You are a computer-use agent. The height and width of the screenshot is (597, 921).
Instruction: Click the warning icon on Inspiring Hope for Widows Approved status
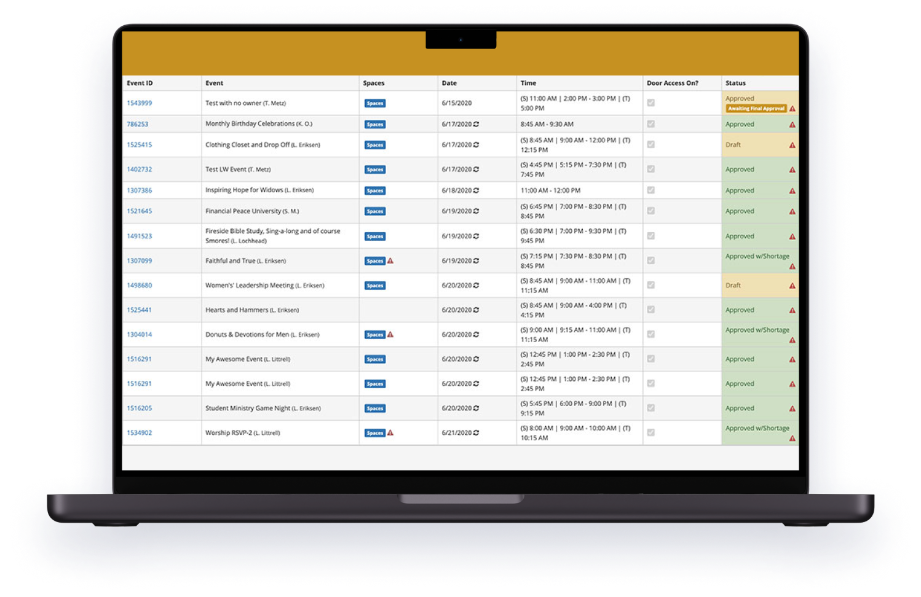(792, 190)
